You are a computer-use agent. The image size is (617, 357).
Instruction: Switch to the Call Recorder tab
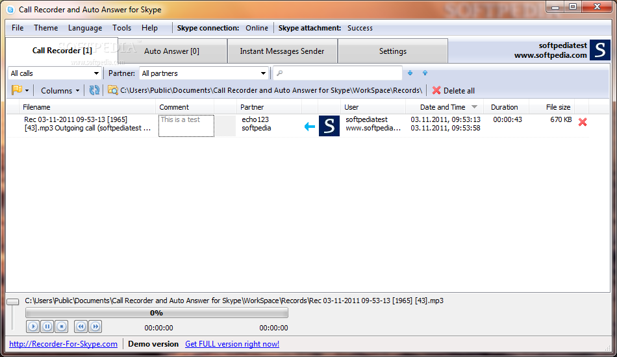click(x=62, y=51)
